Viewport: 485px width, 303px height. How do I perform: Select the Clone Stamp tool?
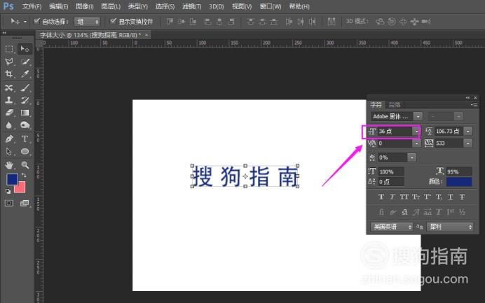tap(9, 100)
